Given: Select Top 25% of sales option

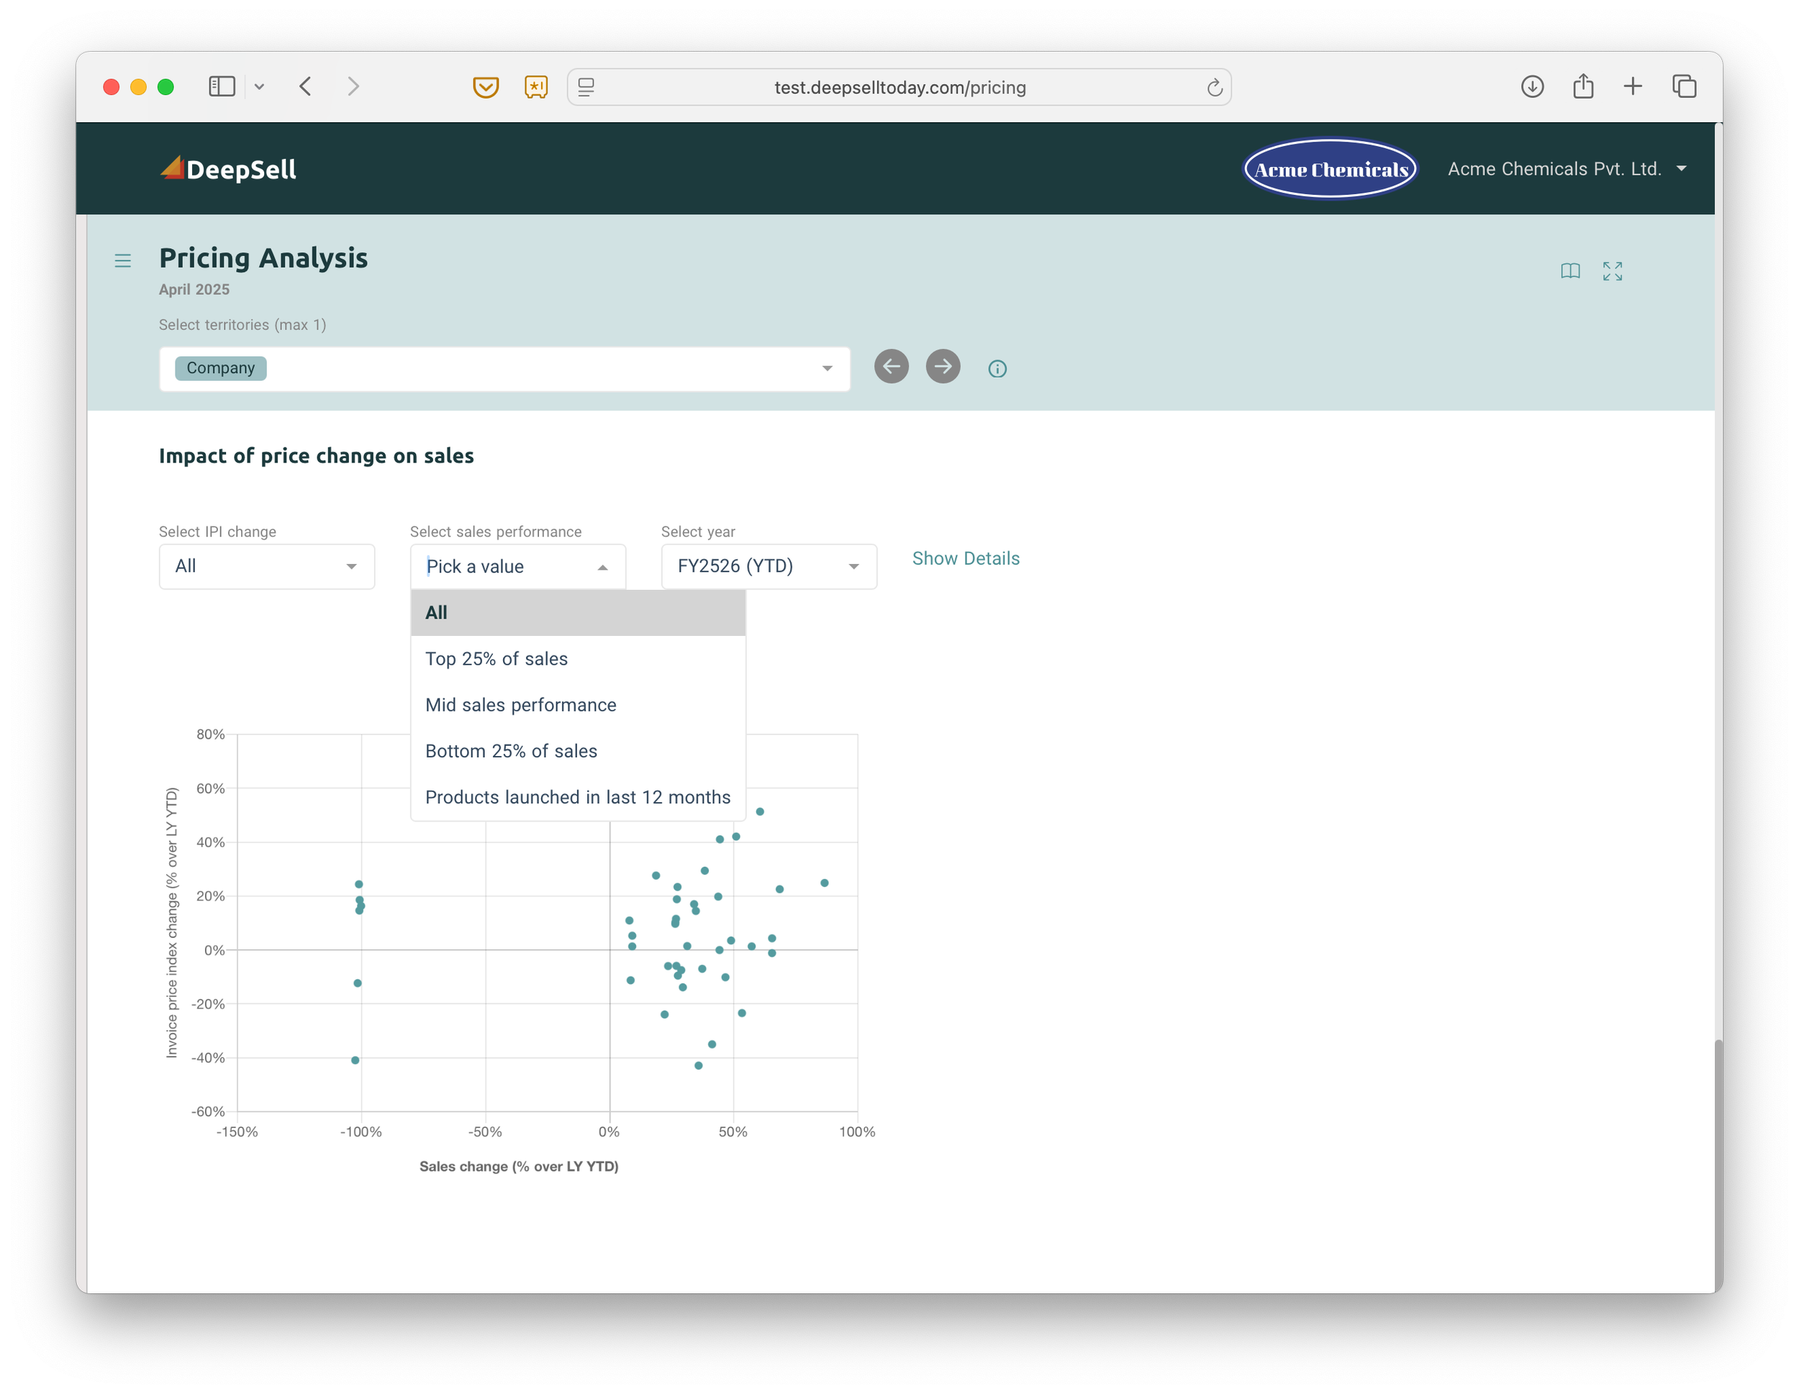Looking at the screenshot, I should (x=496, y=659).
